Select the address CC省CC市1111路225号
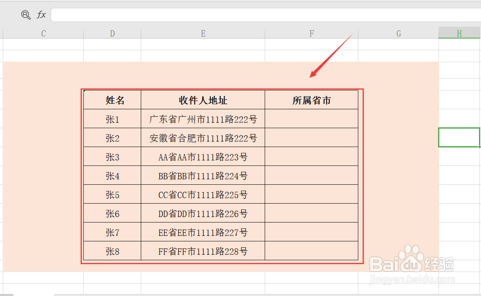This screenshot has height=296, width=481. coord(203,194)
